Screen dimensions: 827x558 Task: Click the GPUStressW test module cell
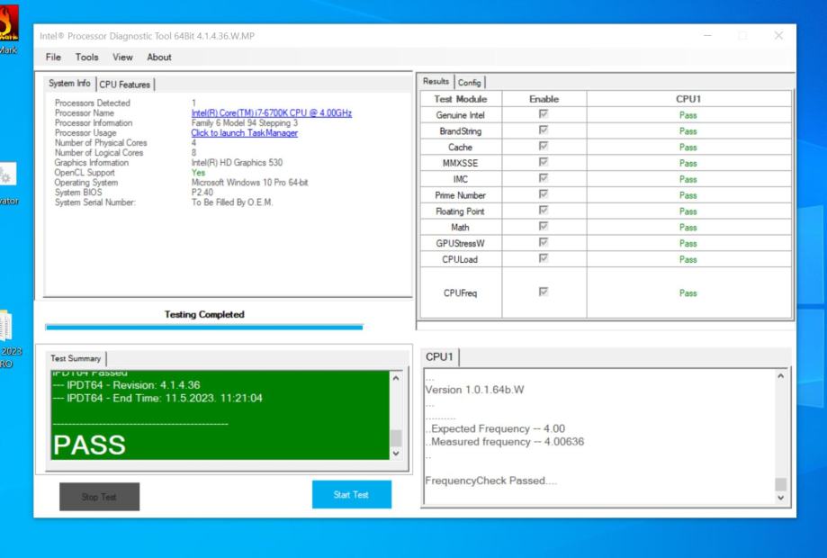(x=460, y=243)
